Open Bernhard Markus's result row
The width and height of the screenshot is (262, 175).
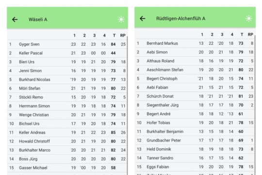click(x=195, y=43)
